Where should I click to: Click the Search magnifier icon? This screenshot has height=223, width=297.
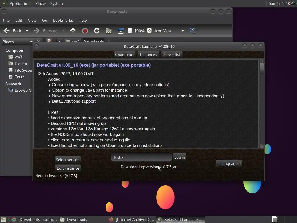coord(193,31)
